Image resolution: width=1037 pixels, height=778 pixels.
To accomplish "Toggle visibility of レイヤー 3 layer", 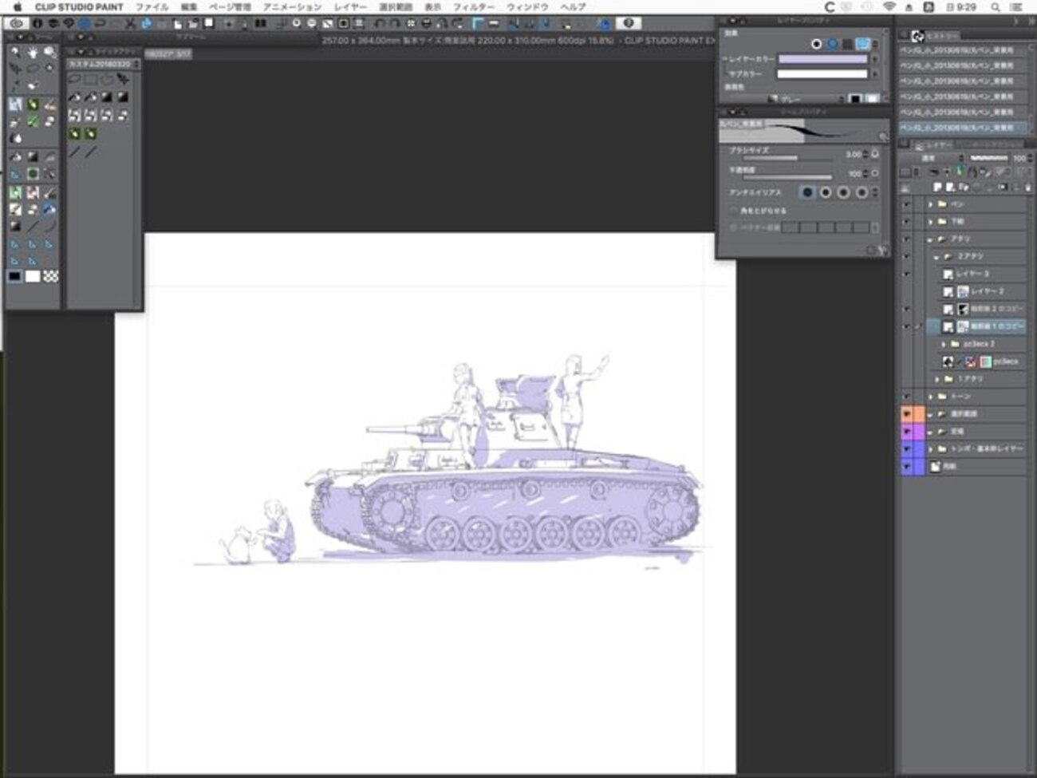I will click(x=906, y=274).
